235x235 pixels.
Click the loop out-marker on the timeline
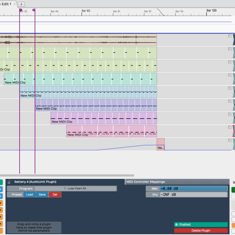pyautogui.click(x=34, y=10)
